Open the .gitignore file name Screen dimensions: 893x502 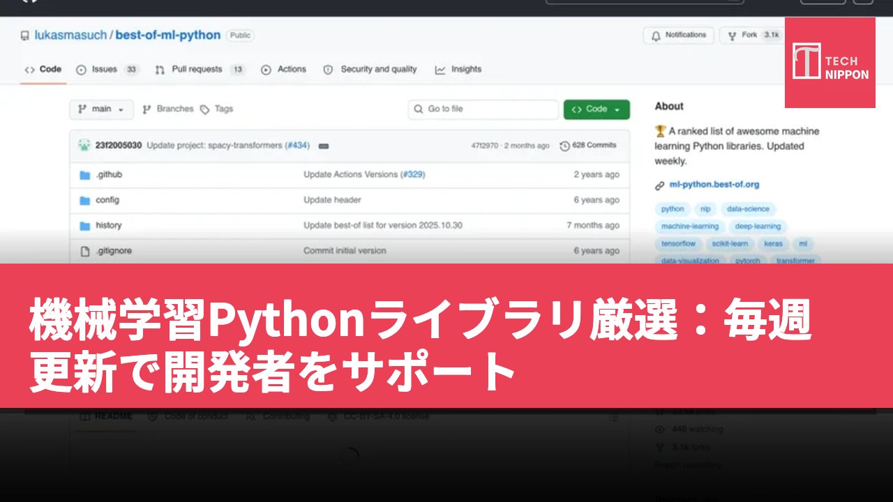coord(114,251)
